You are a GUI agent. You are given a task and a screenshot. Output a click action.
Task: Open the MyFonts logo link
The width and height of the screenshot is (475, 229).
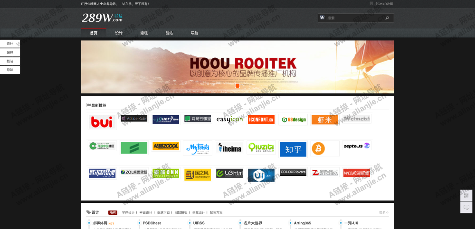tap(197, 147)
